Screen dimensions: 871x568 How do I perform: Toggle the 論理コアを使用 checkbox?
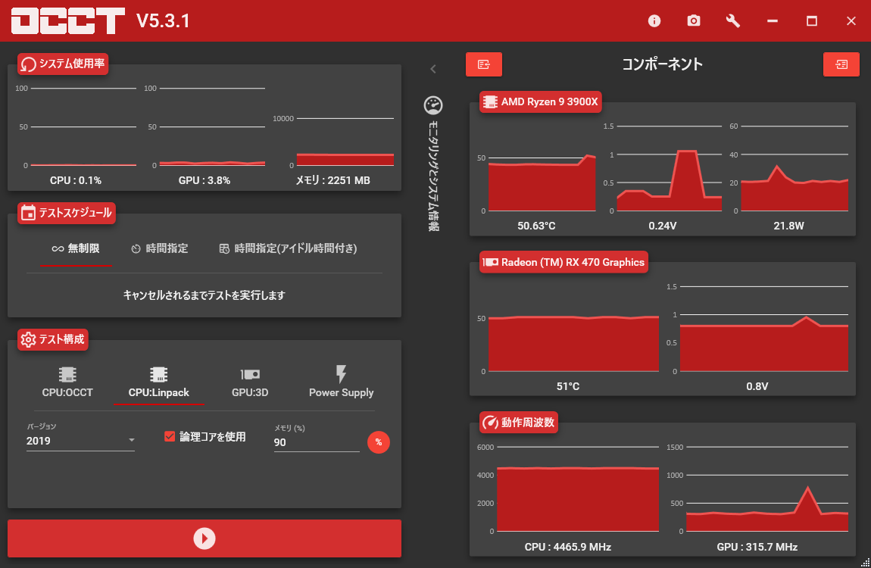[170, 436]
